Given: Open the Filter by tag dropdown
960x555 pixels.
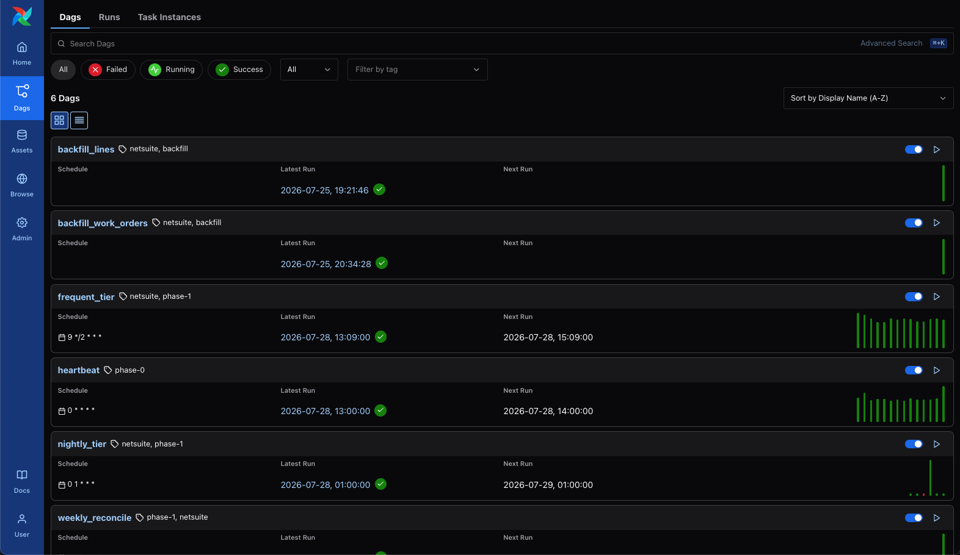Looking at the screenshot, I should coord(418,70).
